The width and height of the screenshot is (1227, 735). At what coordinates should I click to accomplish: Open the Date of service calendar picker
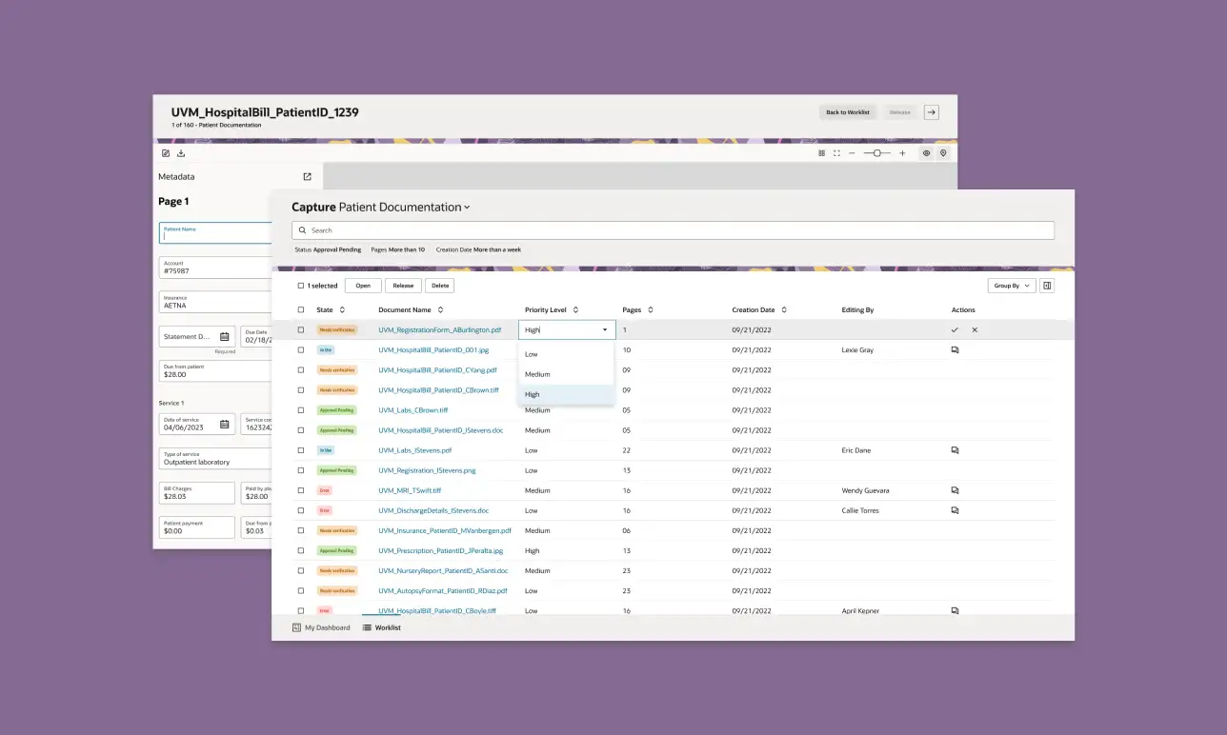tap(225, 424)
